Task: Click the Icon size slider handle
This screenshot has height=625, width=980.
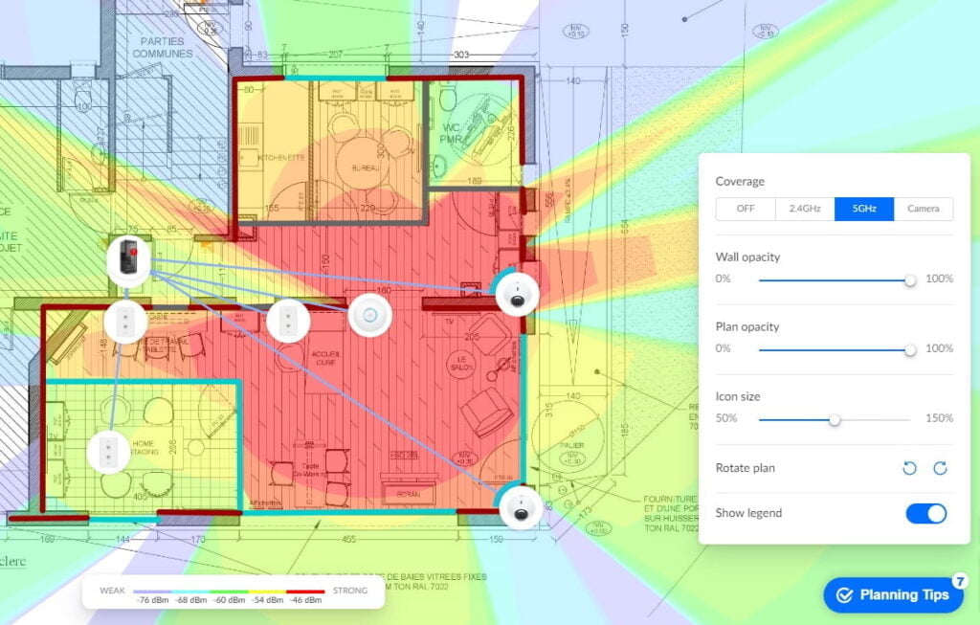Action: click(835, 419)
